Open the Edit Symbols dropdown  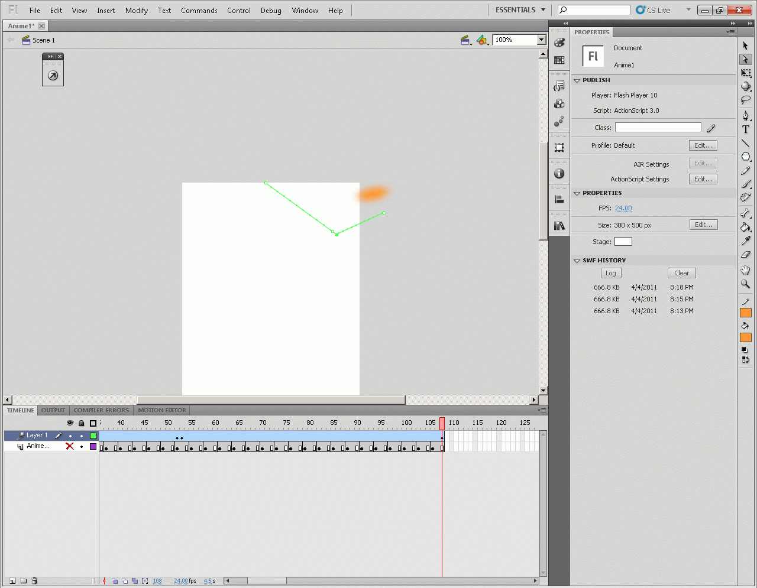483,40
